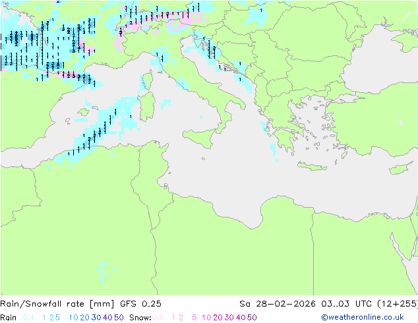Select the rain legend value 50
The width and height of the screenshot is (418, 323).
[119, 318]
